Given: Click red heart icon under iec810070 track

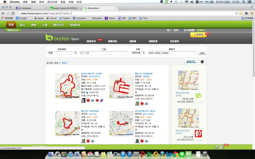Looking at the screenshot, I should point(97,100).
